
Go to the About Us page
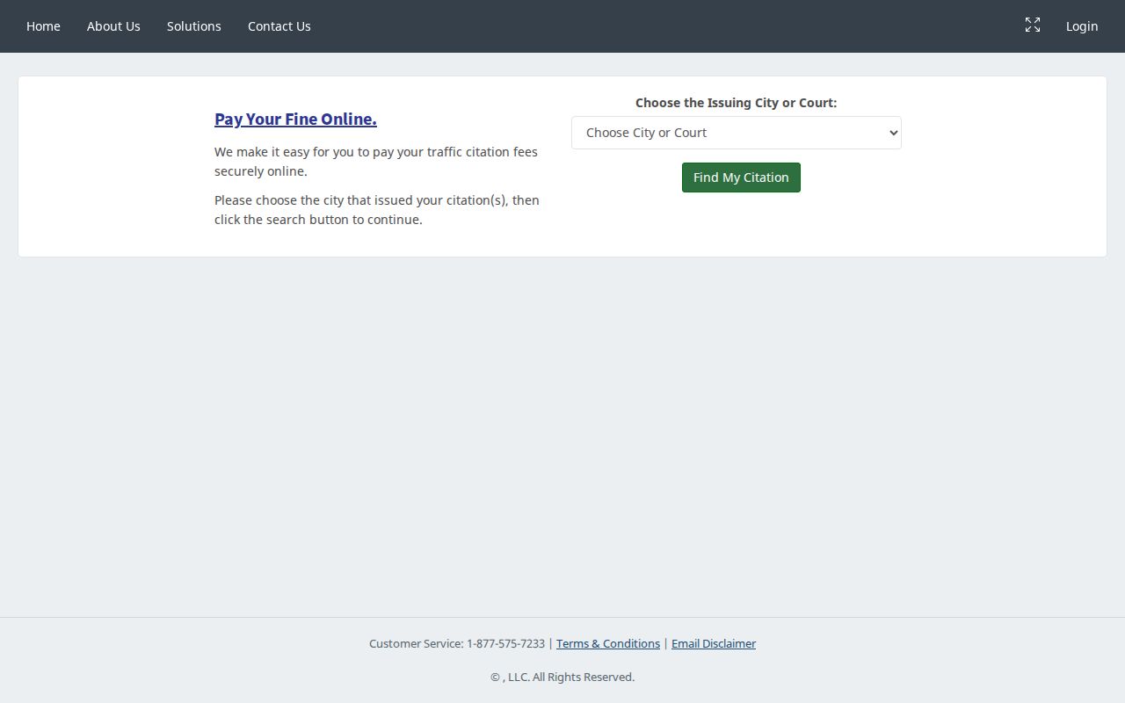coord(113,26)
